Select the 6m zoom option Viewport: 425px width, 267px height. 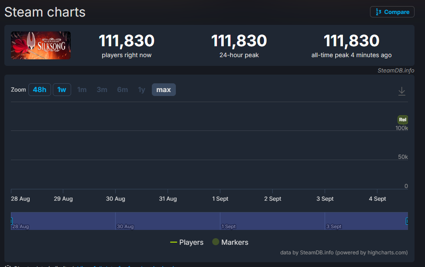[122, 90]
